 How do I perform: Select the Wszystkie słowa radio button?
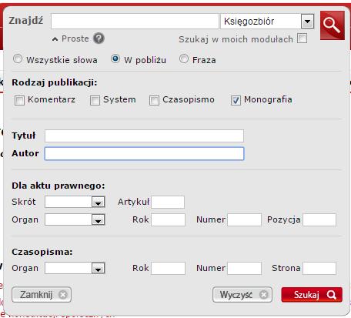click(18, 59)
